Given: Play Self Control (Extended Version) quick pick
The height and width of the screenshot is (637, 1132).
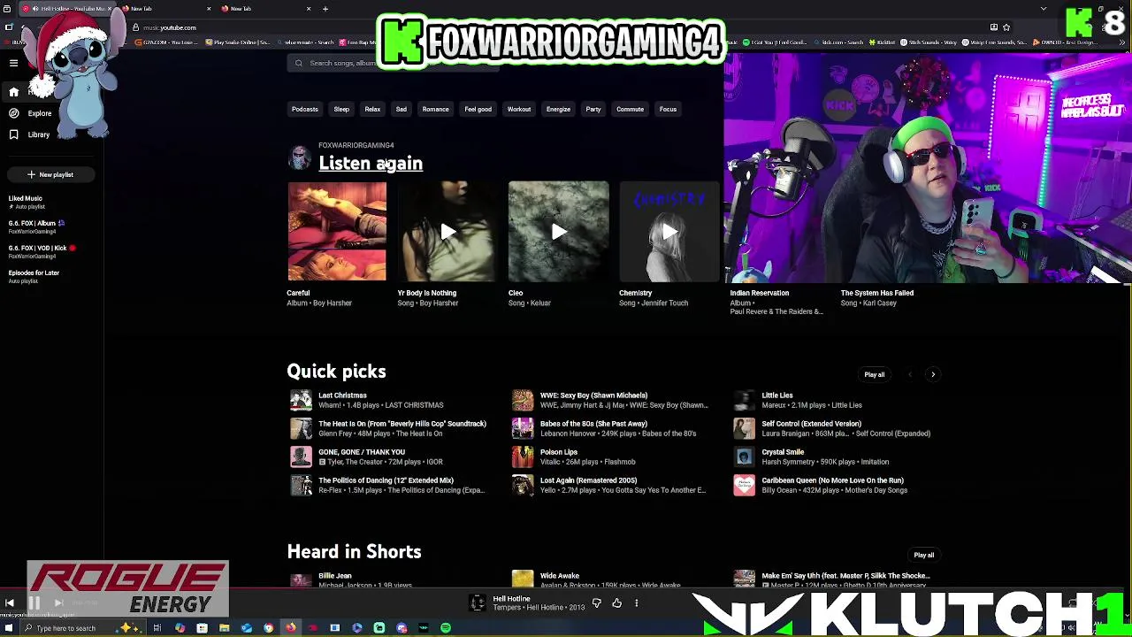Looking at the screenshot, I should pos(745,428).
